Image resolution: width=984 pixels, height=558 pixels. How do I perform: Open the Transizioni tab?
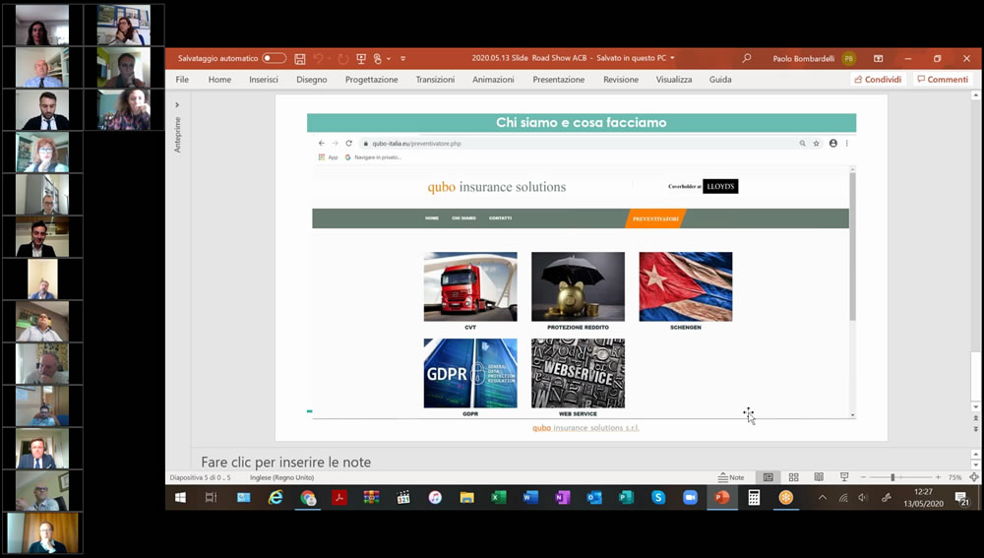(x=435, y=79)
